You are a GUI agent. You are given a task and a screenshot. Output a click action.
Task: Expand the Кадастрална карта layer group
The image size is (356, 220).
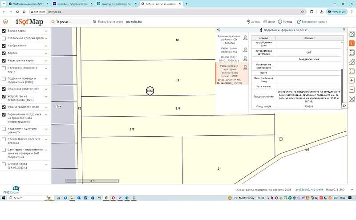[46, 60]
